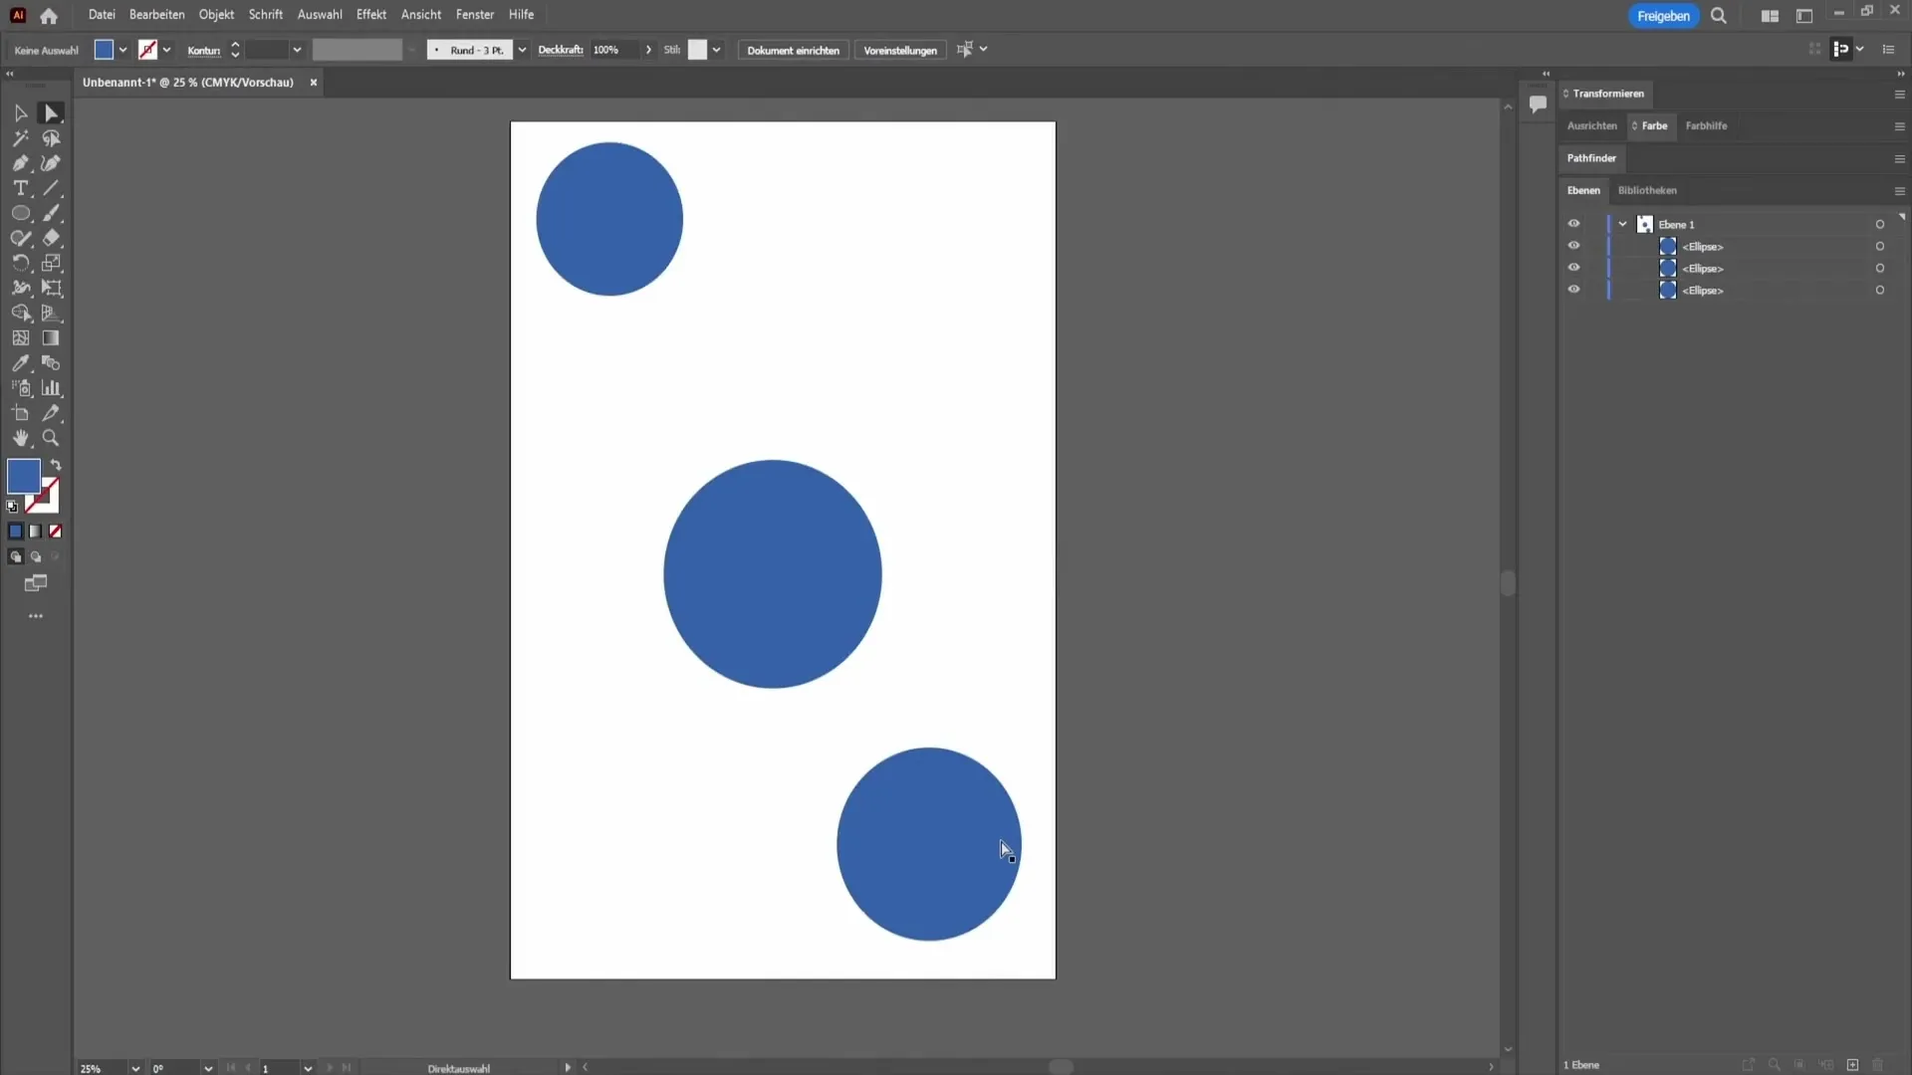
Task: Select the Blend tool
Action: [51, 363]
